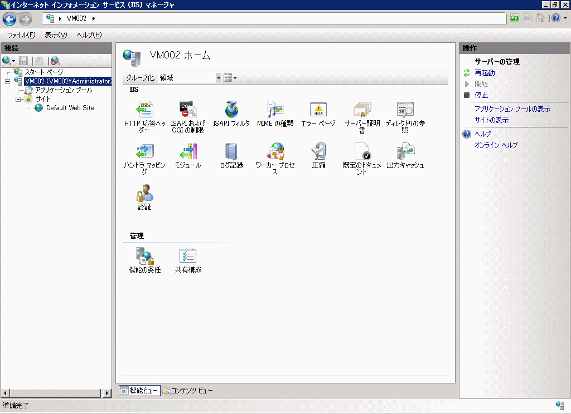Open the dropdown arrow beside Help icon

[565, 18]
